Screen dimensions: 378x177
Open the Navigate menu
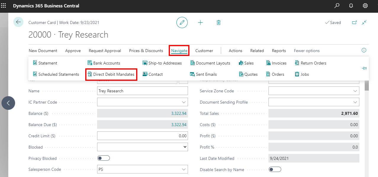click(179, 51)
